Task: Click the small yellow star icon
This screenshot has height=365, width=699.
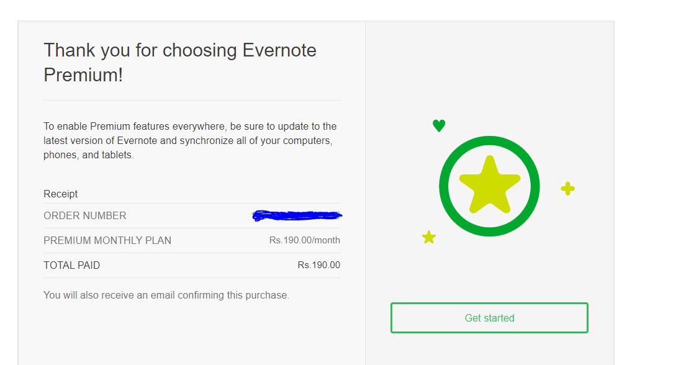Action: (x=429, y=237)
